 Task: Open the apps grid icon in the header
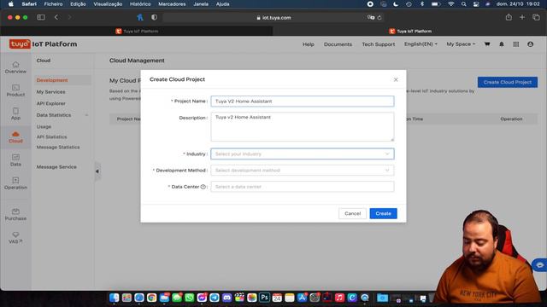click(x=516, y=44)
